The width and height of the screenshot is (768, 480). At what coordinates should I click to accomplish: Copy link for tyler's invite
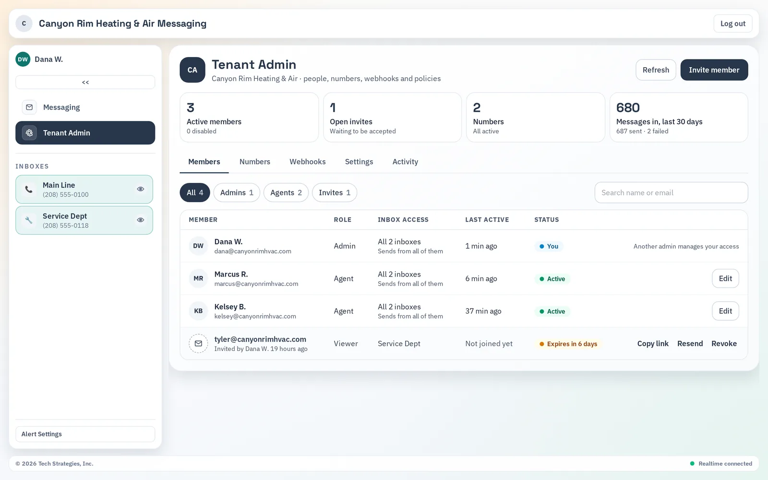coord(653,344)
